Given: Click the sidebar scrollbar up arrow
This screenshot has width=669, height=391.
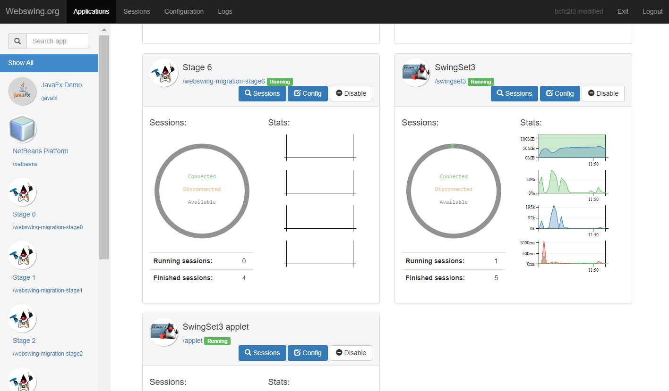Looking at the screenshot, I should coord(104,30).
